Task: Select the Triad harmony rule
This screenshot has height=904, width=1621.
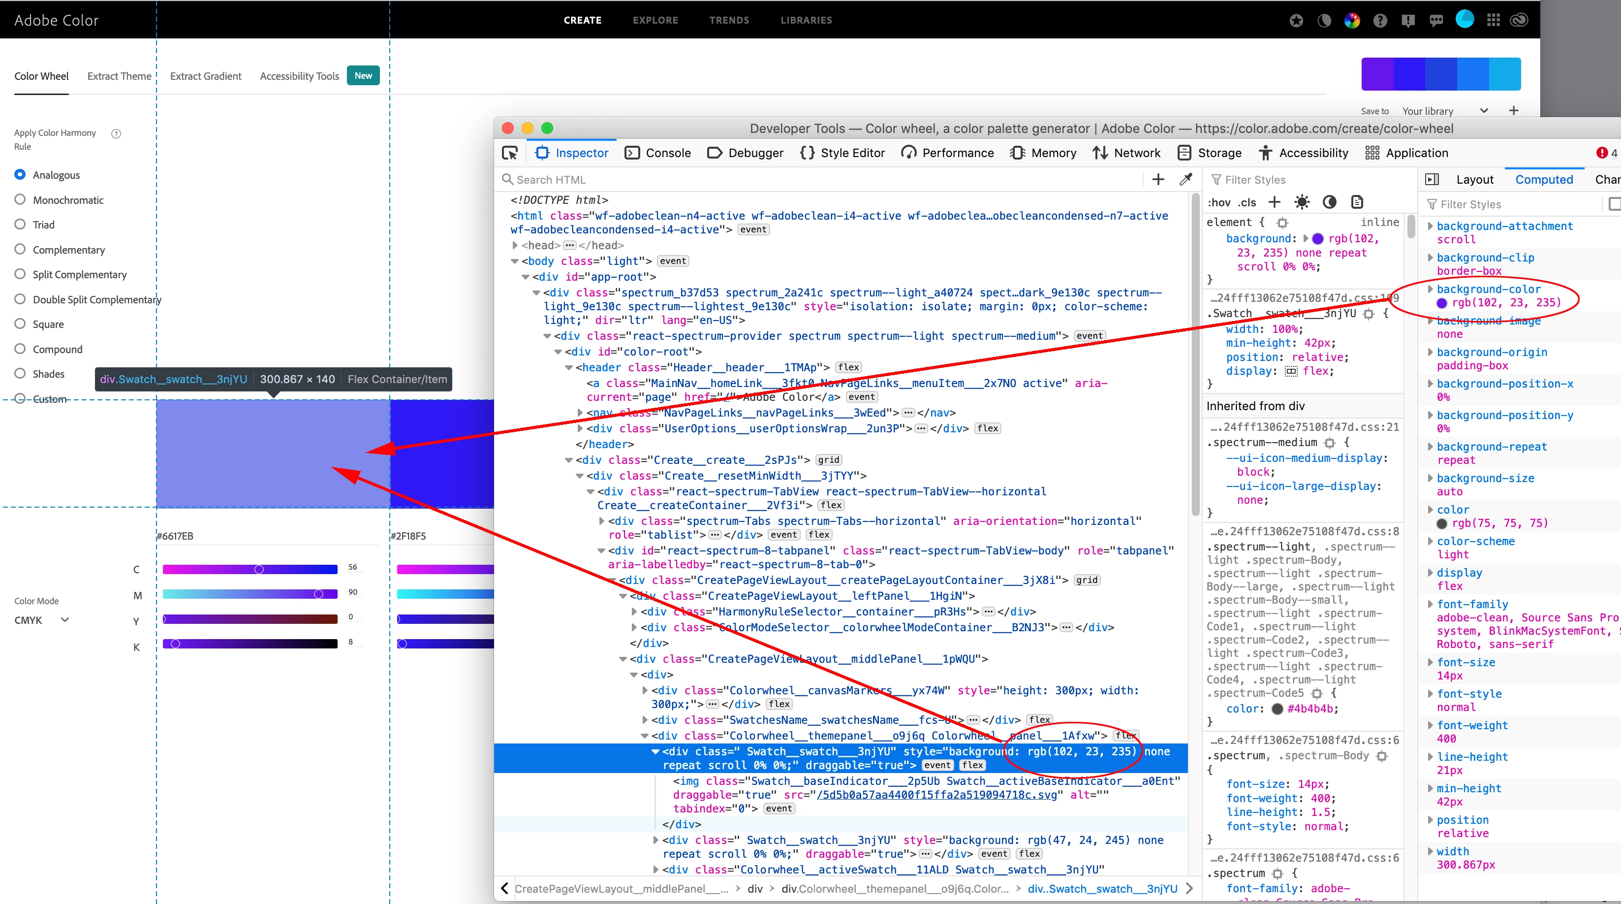Action: click(20, 224)
